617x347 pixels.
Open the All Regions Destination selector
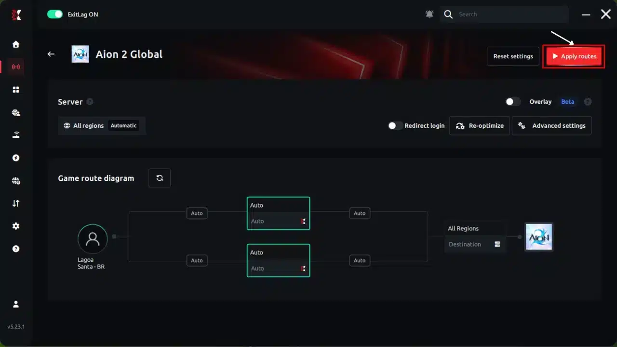tap(475, 237)
